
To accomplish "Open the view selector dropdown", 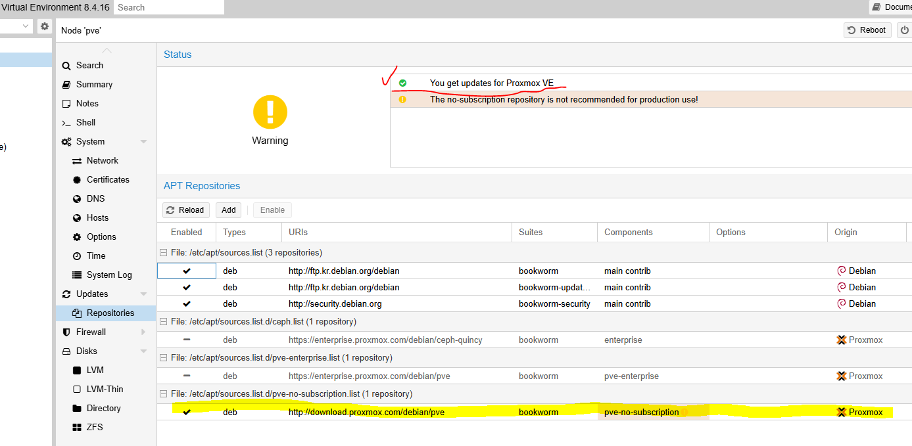I will (x=26, y=26).
